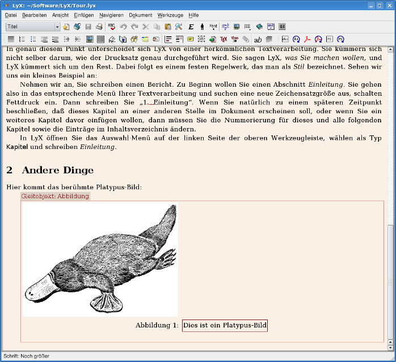Click the copy icon

tap(157, 27)
